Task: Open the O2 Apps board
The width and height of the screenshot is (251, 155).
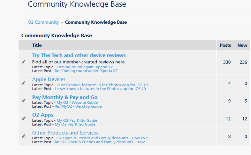Action: 42,115
